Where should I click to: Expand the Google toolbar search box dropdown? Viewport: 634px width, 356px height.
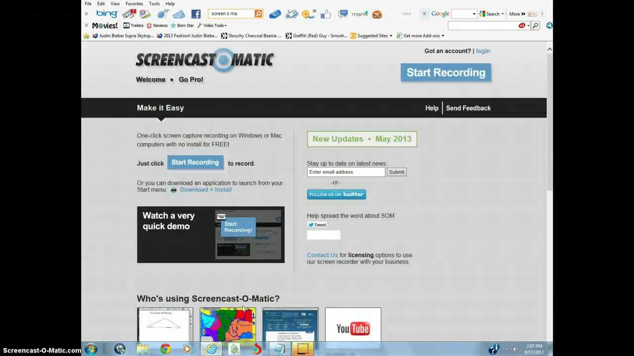click(474, 14)
